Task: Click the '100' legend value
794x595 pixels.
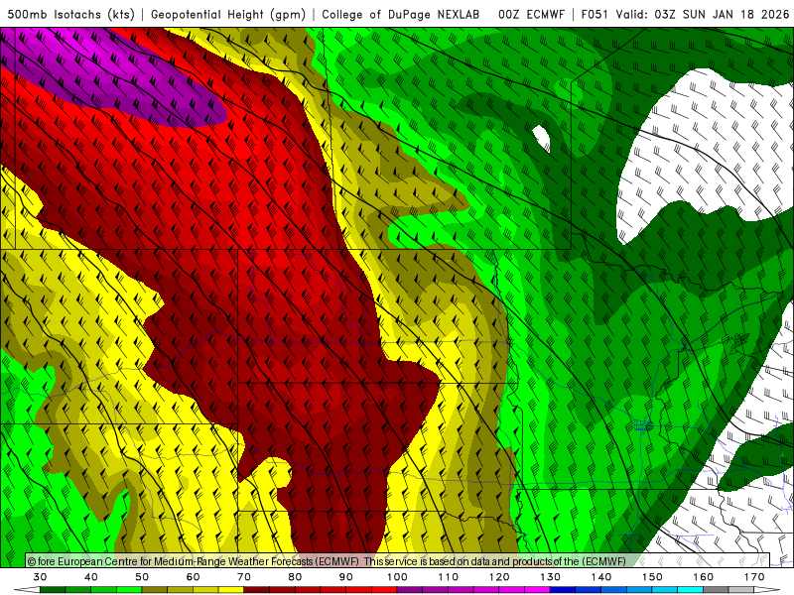Action: point(397,577)
